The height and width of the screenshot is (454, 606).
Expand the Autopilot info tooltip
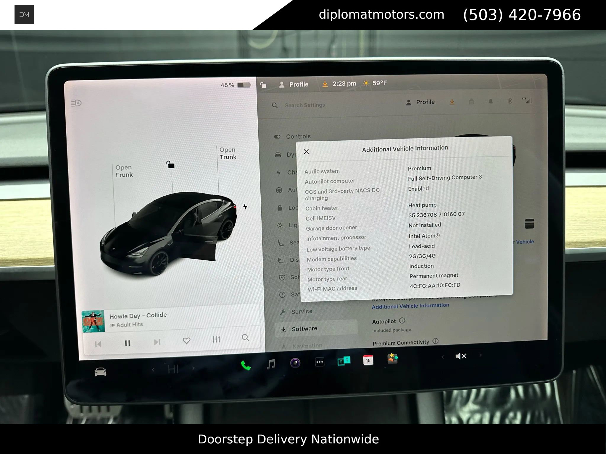402,321
